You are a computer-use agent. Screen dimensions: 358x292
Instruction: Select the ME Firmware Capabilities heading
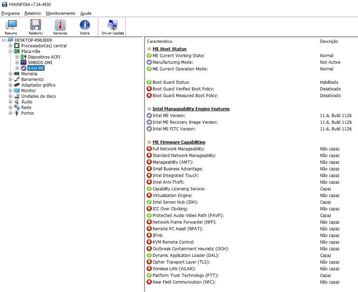(179, 142)
